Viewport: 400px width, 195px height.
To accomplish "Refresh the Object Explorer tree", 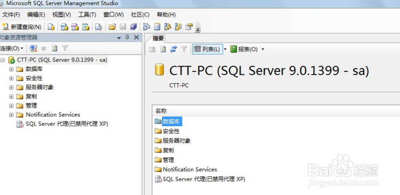I will [x=54, y=48].
